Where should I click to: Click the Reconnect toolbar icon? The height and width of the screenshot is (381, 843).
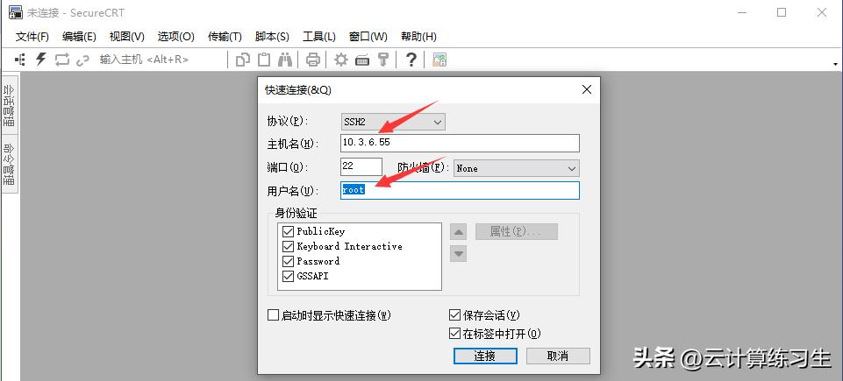pos(61,60)
